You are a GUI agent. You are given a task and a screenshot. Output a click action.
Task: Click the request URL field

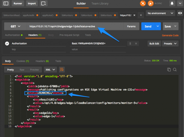(75, 26)
